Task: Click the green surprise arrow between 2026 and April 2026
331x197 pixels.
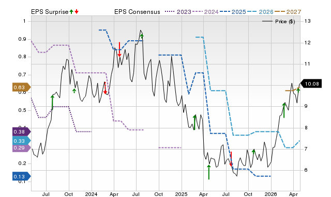Action: click(284, 110)
